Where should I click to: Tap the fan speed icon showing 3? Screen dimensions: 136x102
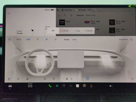tap(69, 79)
